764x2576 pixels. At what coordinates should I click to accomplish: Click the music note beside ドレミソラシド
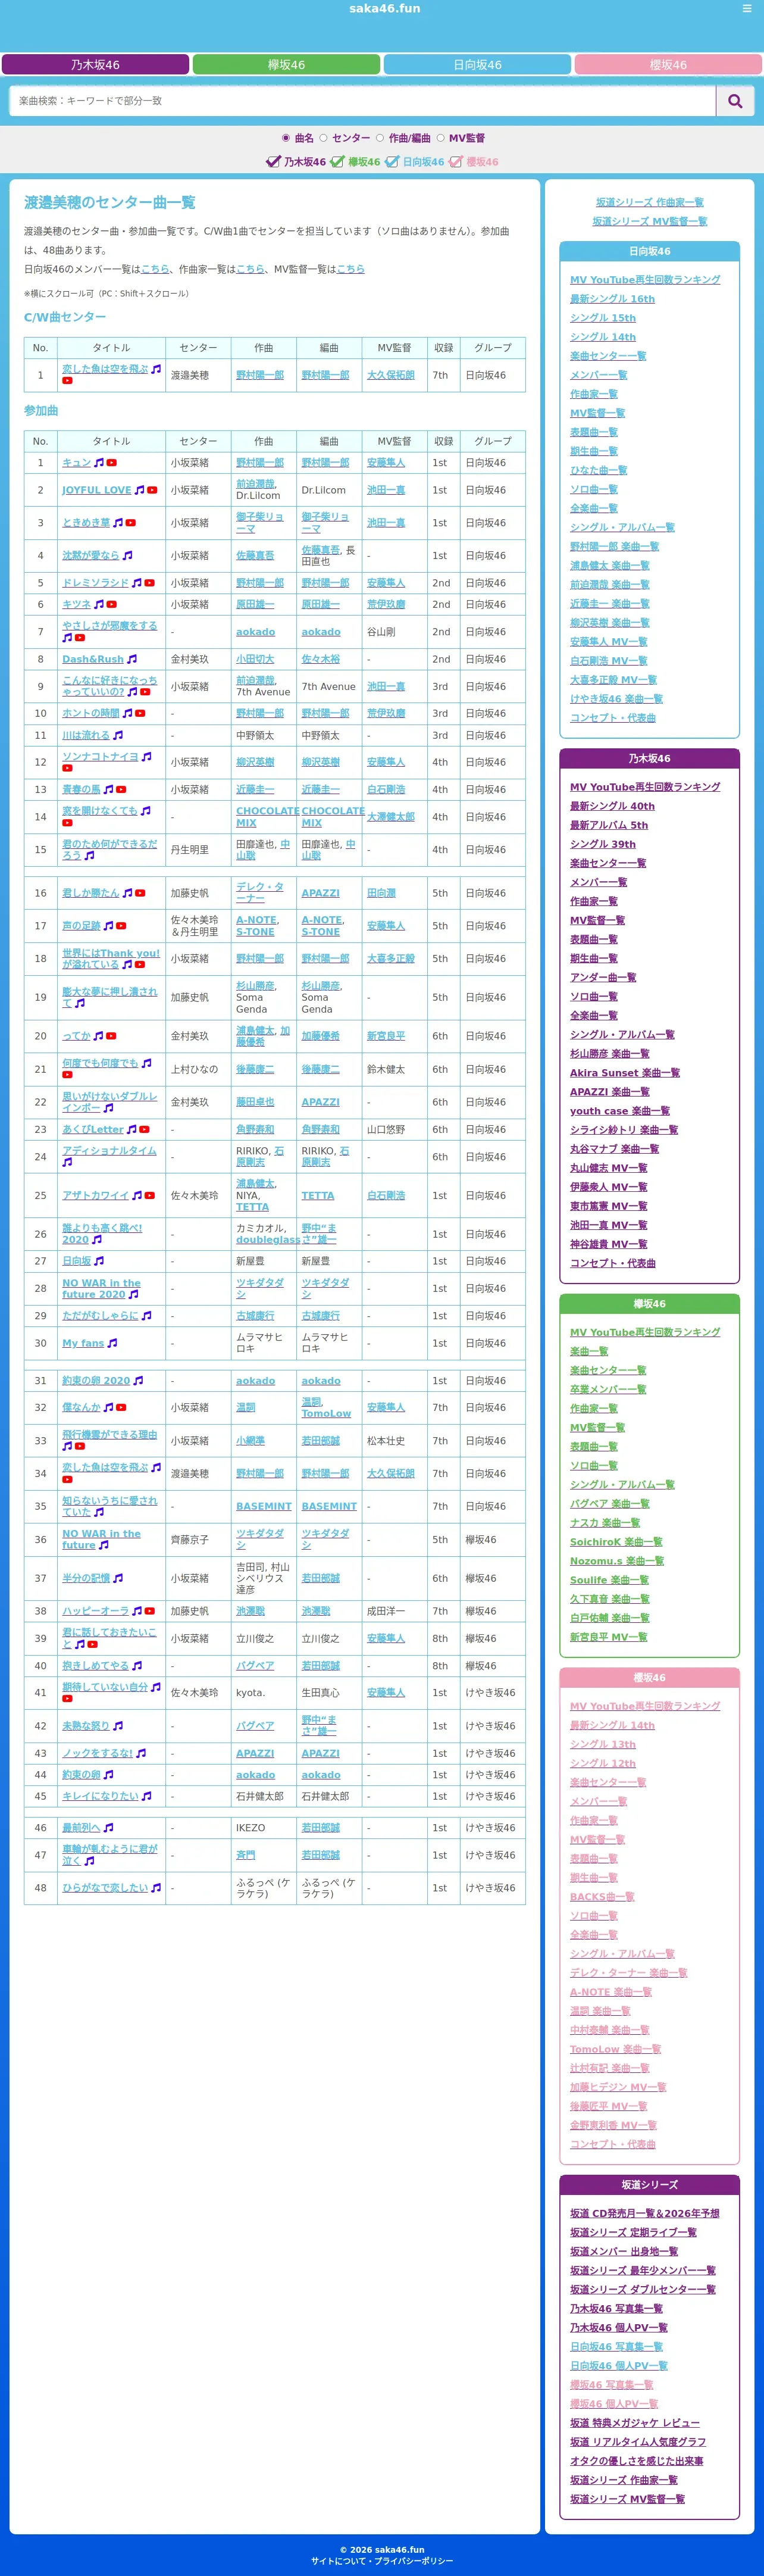137,583
